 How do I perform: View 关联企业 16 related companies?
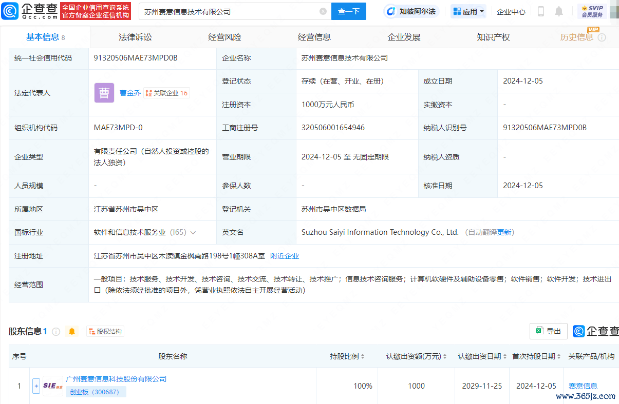167,93
